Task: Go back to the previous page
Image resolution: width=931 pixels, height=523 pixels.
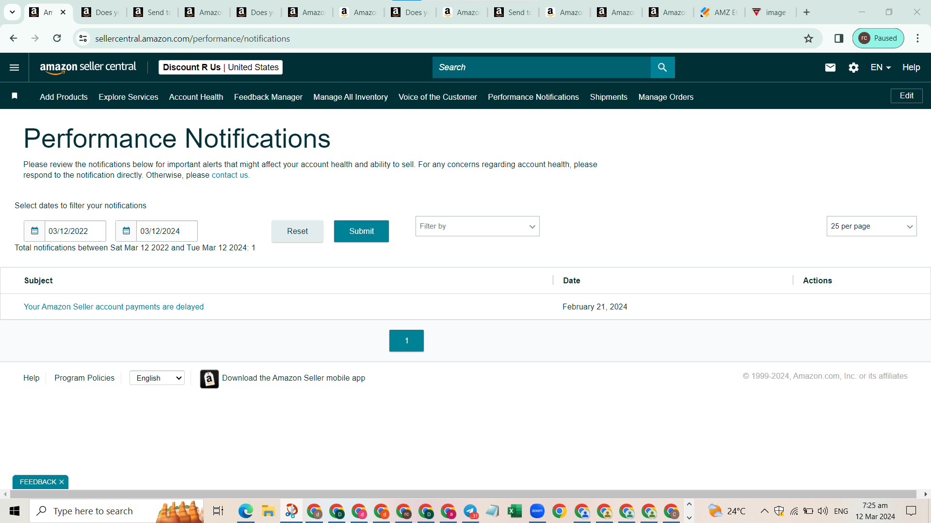Action: point(14,38)
